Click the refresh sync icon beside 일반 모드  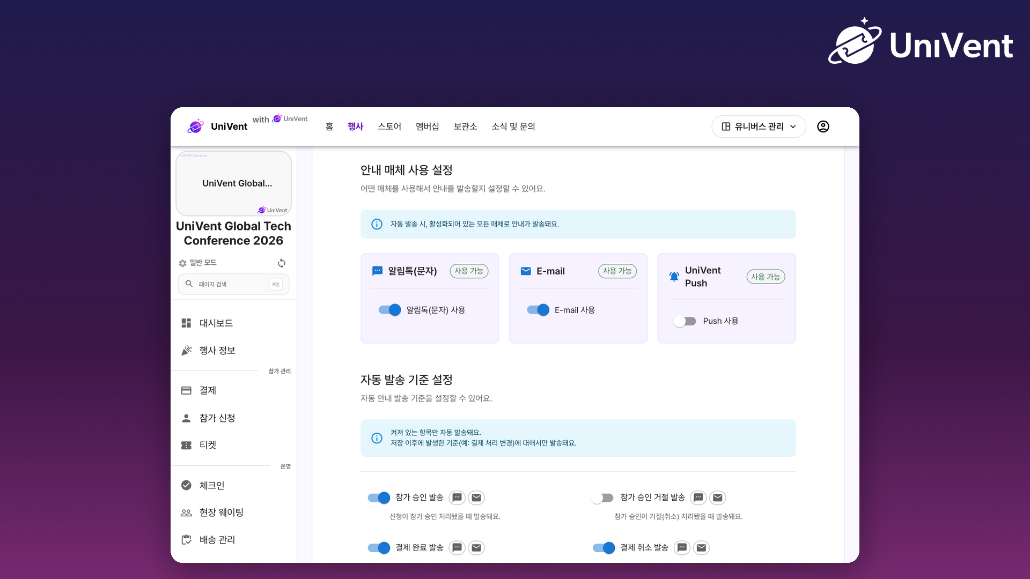(x=282, y=263)
